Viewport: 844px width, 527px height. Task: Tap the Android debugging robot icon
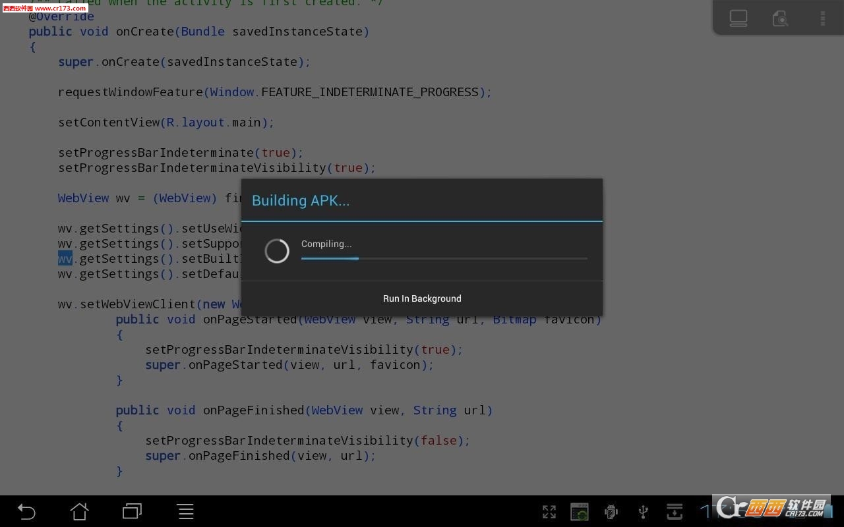611,512
